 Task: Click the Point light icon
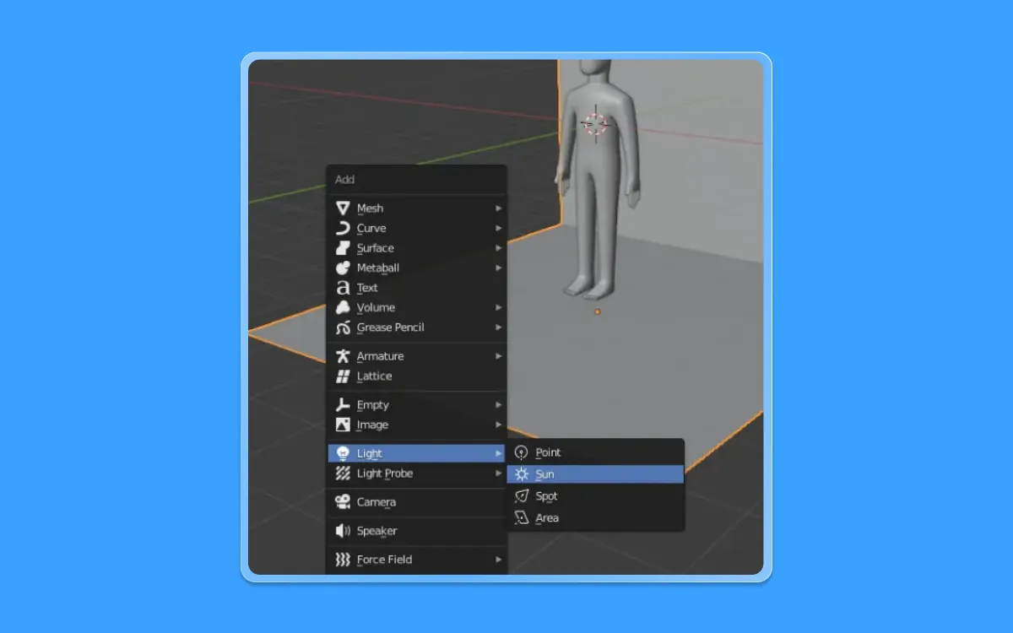(x=522, y=452)
